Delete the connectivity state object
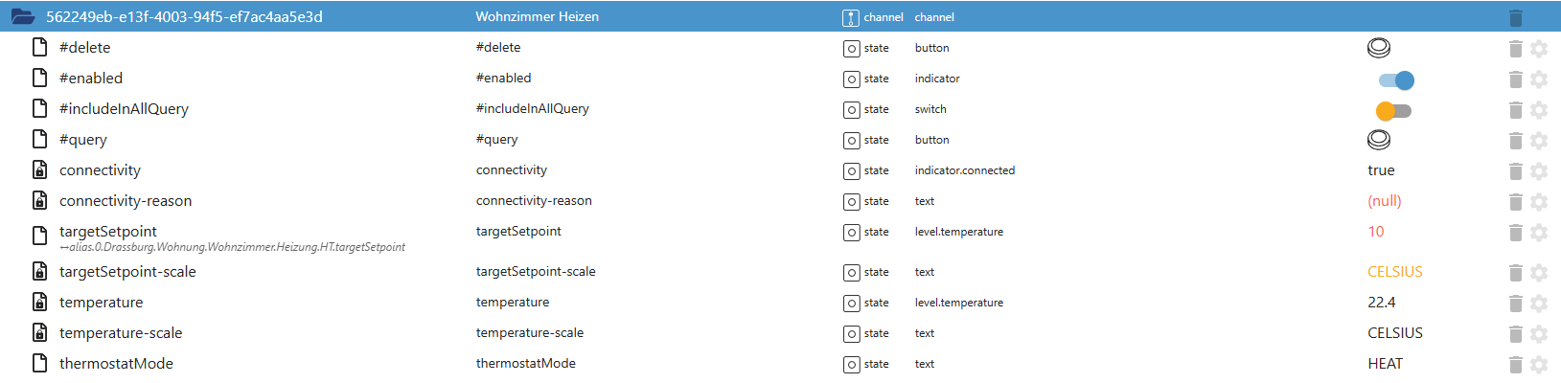 point(1515,170)
